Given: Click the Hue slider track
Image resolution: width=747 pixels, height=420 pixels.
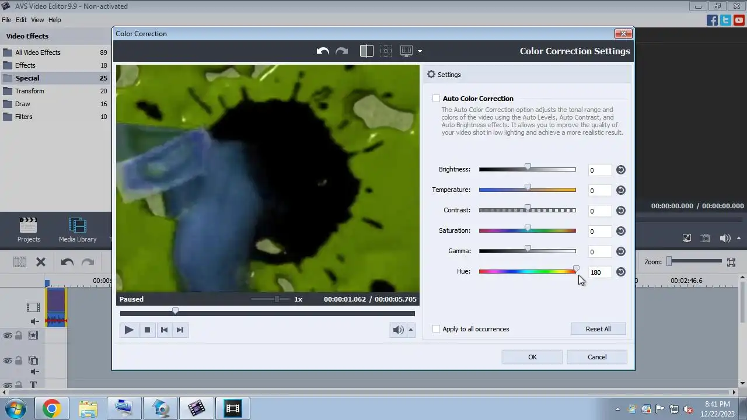Looking at the screenshot, I should click(527, 271).
